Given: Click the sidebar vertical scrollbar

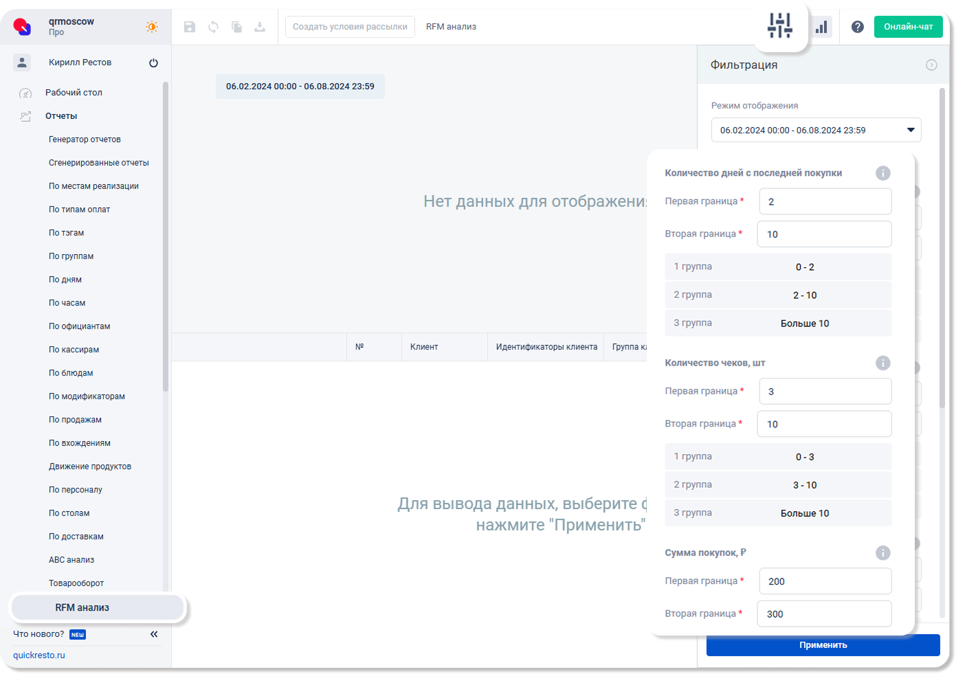Looking at the screenshot, I should pos(165,236).
